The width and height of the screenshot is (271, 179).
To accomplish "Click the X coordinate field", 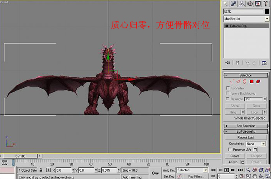I will tap(63, 170).
